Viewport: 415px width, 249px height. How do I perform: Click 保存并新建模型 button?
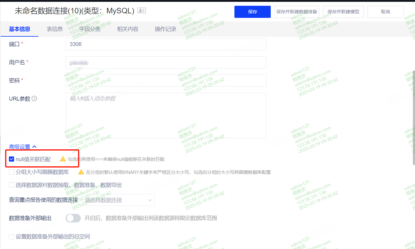tap(343, 12)
